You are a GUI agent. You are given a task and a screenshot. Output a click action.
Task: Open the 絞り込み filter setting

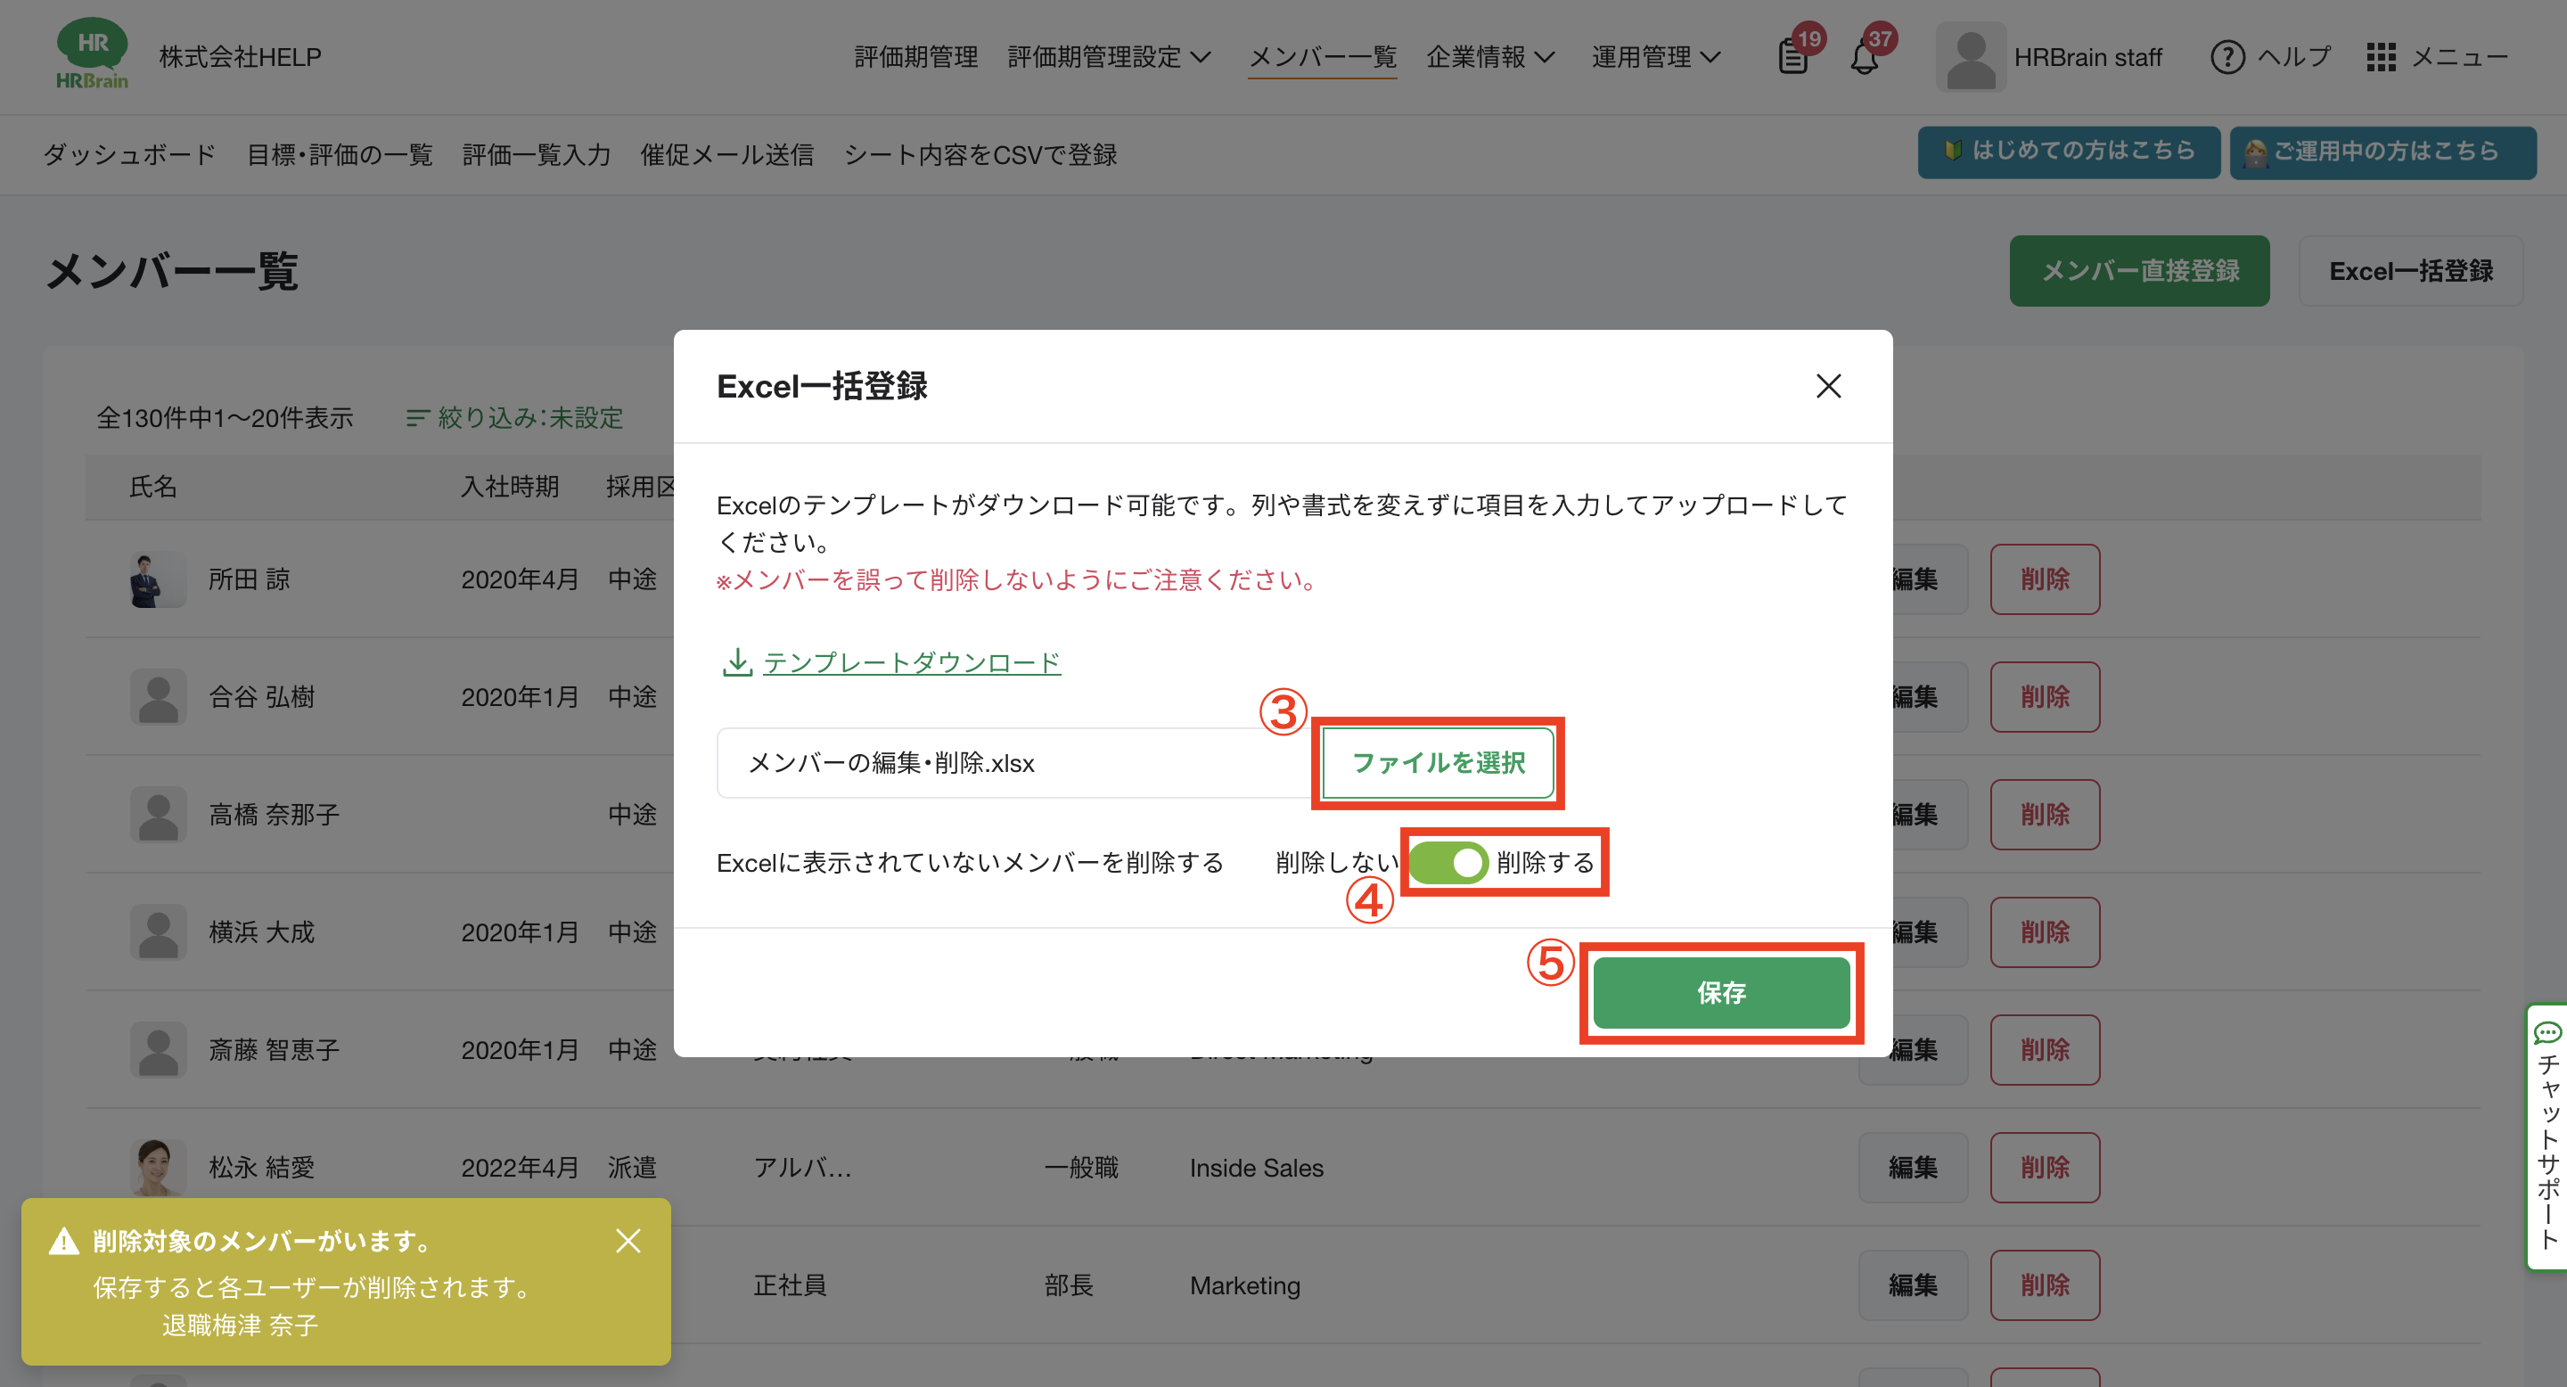pyautogui.click(x=515, y=417)
